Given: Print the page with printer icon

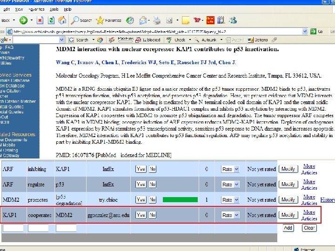Looking at the screenshot, I should pos(157,20).
